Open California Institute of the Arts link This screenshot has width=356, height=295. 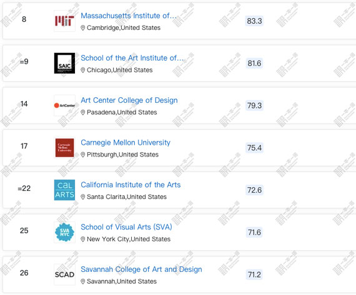point(131,185)
